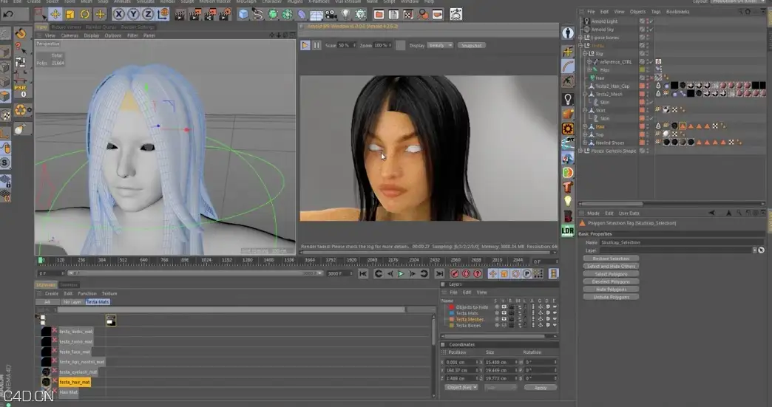Click the lightbulb icon in right palette
Viewport: 772px width, 407px height.
568,99
